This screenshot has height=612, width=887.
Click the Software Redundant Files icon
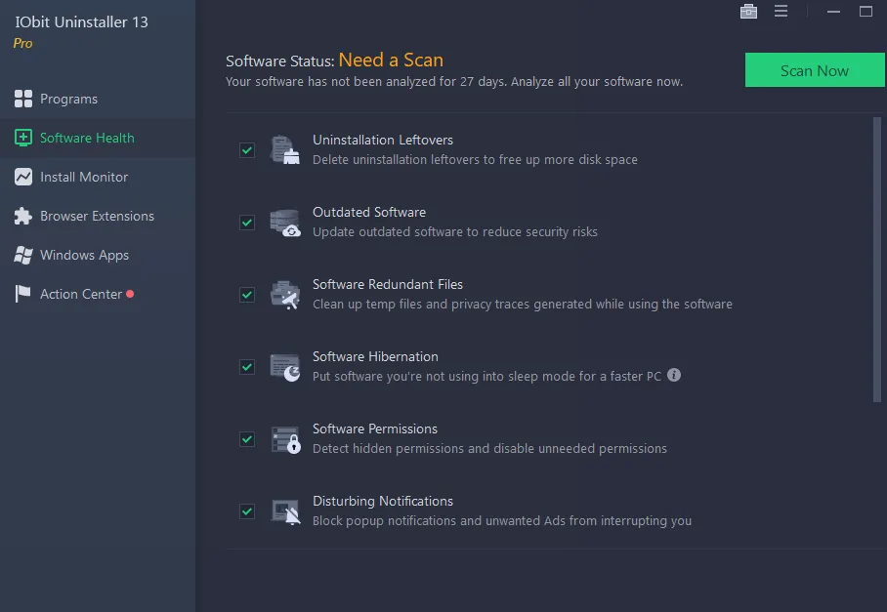tap(284, 294)
